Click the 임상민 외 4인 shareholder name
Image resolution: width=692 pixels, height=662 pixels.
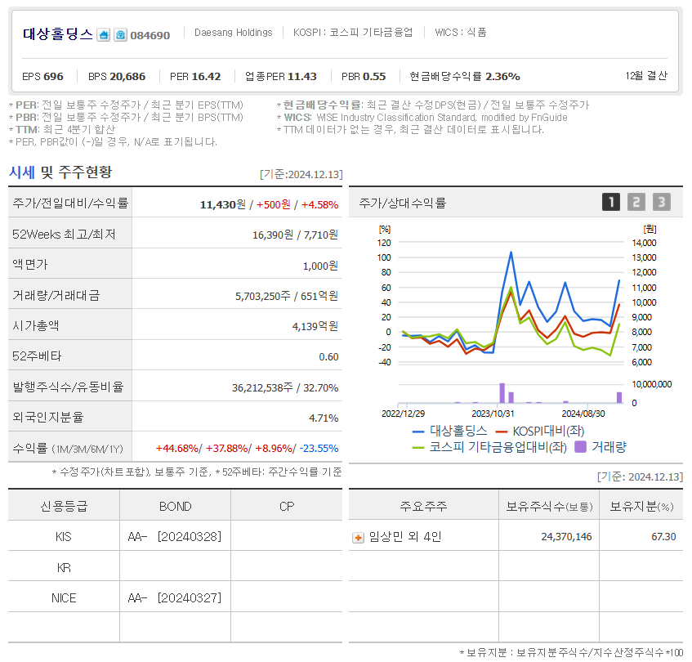point(405,537)
